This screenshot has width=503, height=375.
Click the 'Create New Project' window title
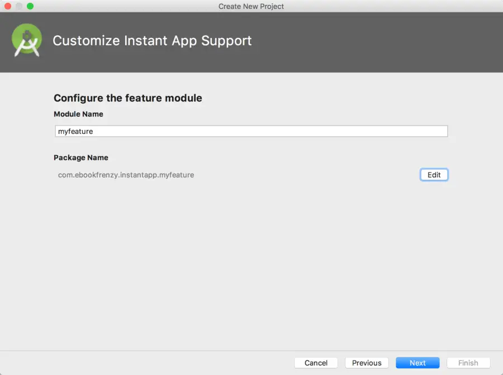coord(251,6)
